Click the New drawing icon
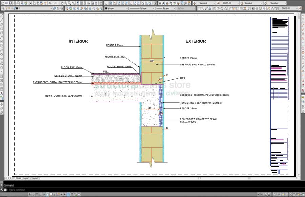Viewport: 305px width, 197px height. (2, 3)
